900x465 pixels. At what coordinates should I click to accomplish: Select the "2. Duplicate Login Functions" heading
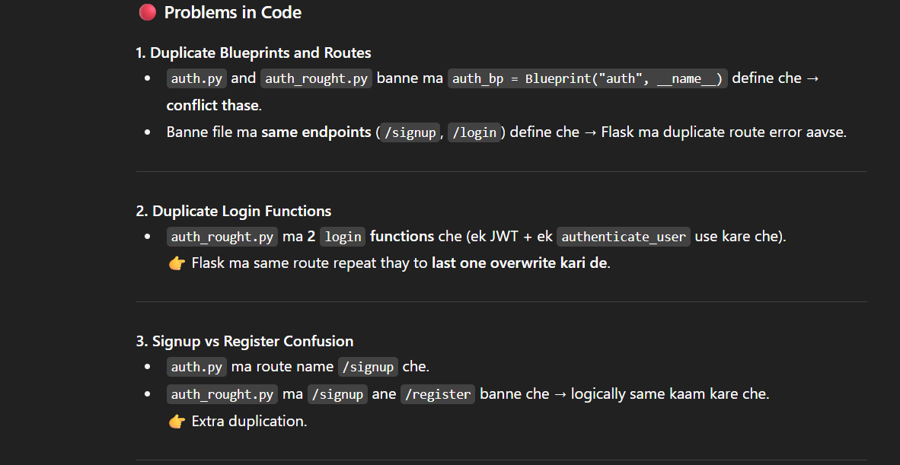(234, 211)
